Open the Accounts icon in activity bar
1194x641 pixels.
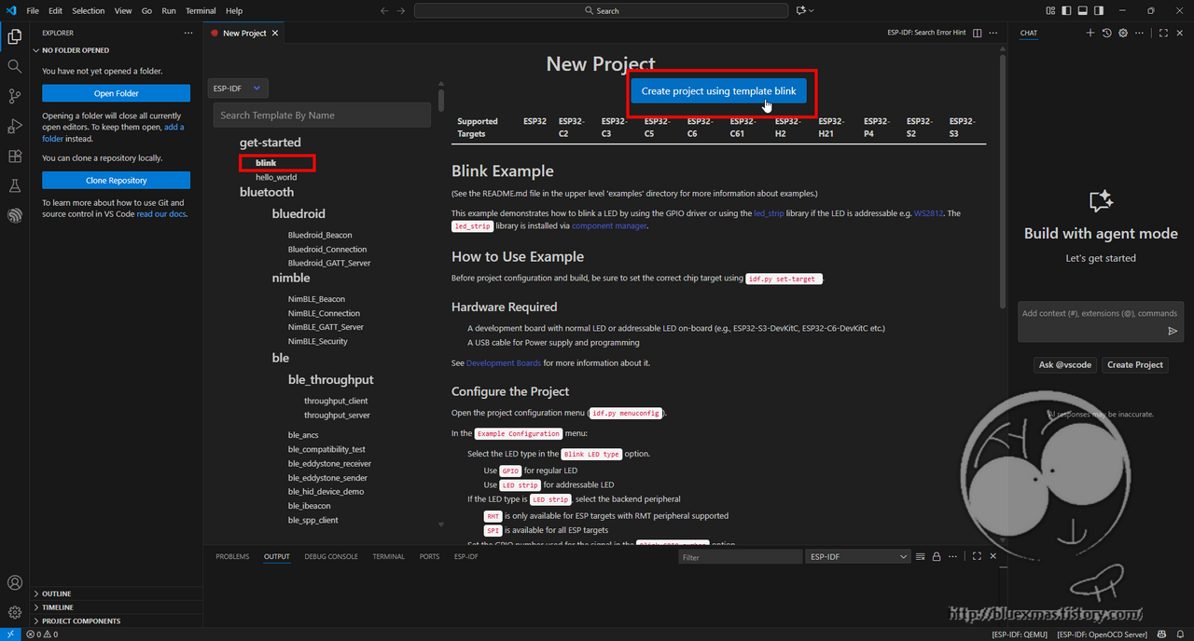tap(14, 583)
